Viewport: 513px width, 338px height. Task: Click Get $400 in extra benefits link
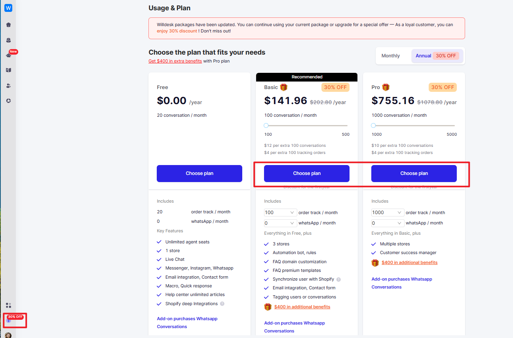coord(175,61)
